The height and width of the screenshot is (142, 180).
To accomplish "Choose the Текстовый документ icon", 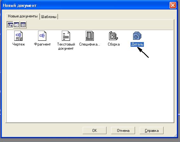I will click(x=66, y=36).
